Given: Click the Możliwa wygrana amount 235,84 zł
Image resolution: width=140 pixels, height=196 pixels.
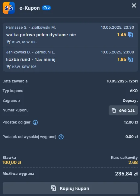Looking at the screenshot, I should click(126, 174).
